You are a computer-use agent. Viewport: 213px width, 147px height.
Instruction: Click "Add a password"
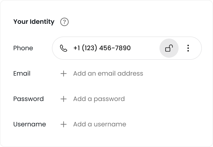99,99
